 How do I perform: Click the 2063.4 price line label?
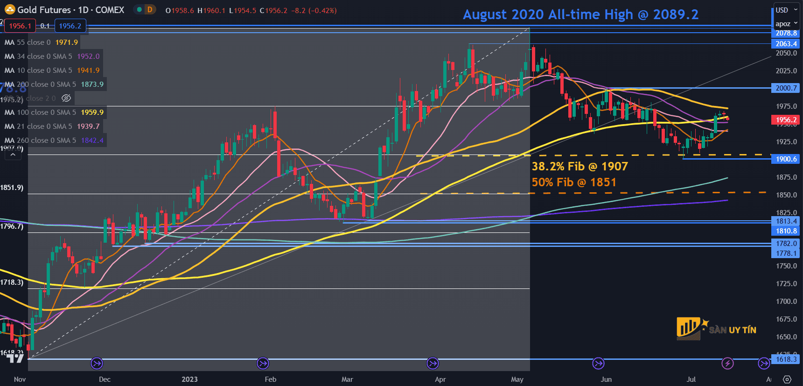[786, 43]
